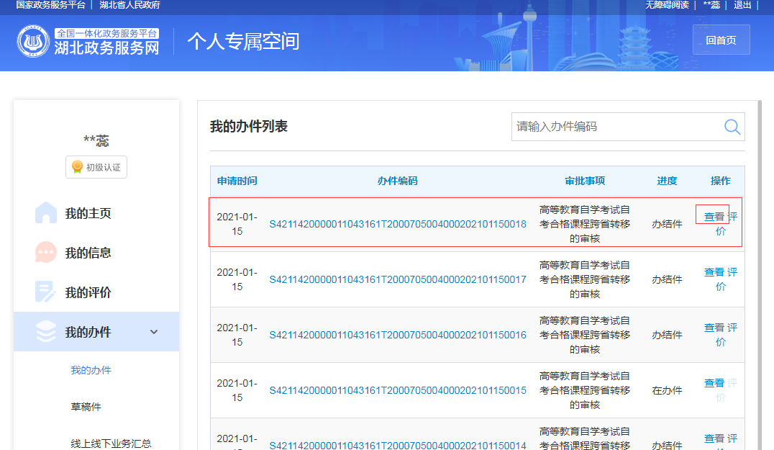Click the 我的信息 chat bubble icon
Image resolution: width=774 pixels, height=450 pixels.
pos(45,251)
